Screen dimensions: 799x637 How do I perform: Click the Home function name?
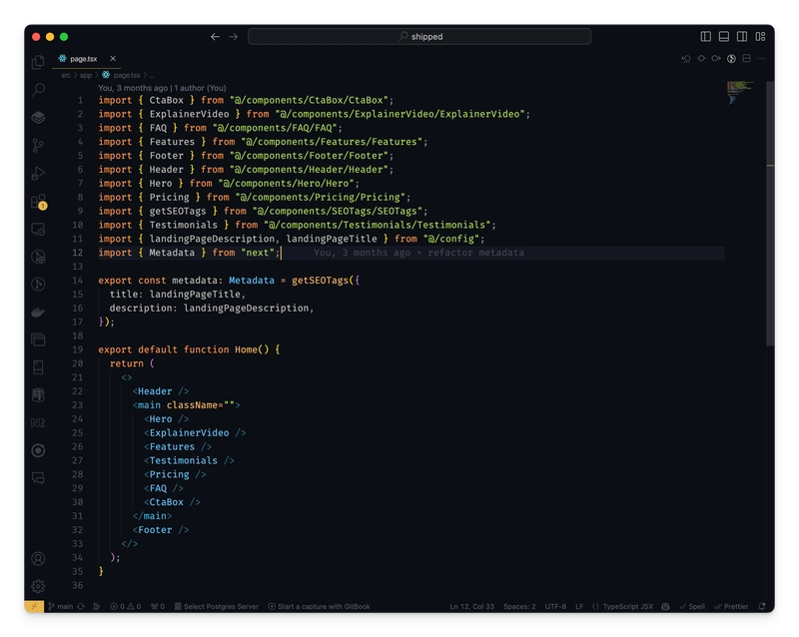[x=246, y=349]
